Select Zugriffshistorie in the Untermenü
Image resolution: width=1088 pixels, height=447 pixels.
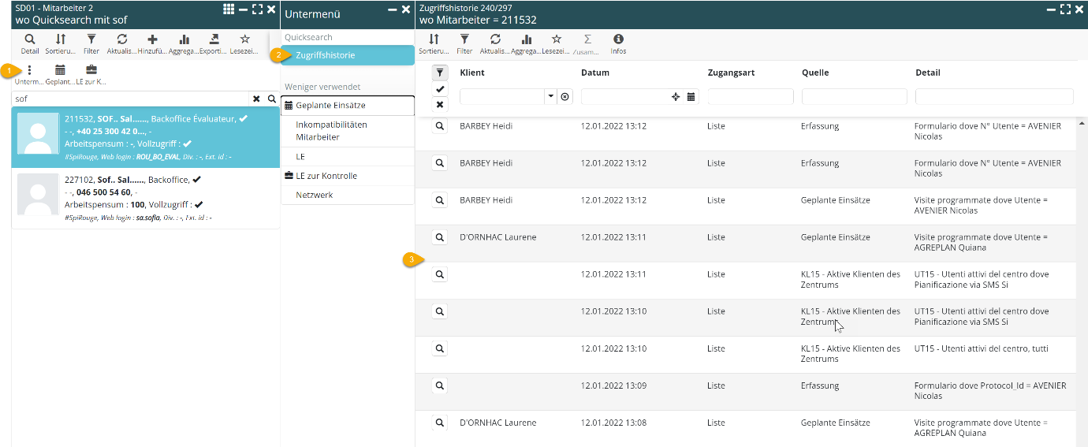coord(325,55)
